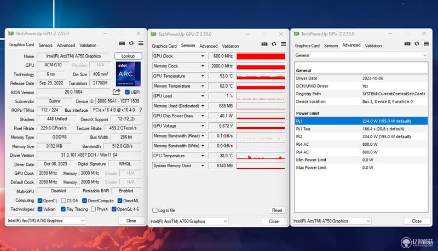This screenshot has width=438, height=251.
Task: Click the GPU Temperature red sensor graph
Action: (x=261, y=76)
